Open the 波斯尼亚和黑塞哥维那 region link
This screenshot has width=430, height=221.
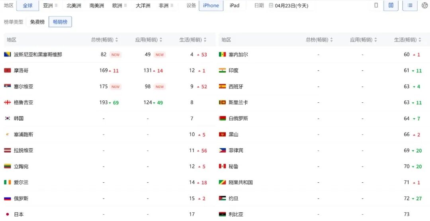(x=38, y=54)
